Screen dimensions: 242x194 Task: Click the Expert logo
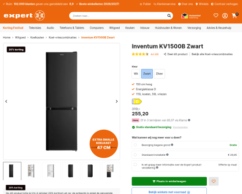pyautogui.click(x=24, y=15)
